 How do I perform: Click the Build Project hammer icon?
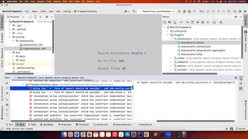click(134, 11)
